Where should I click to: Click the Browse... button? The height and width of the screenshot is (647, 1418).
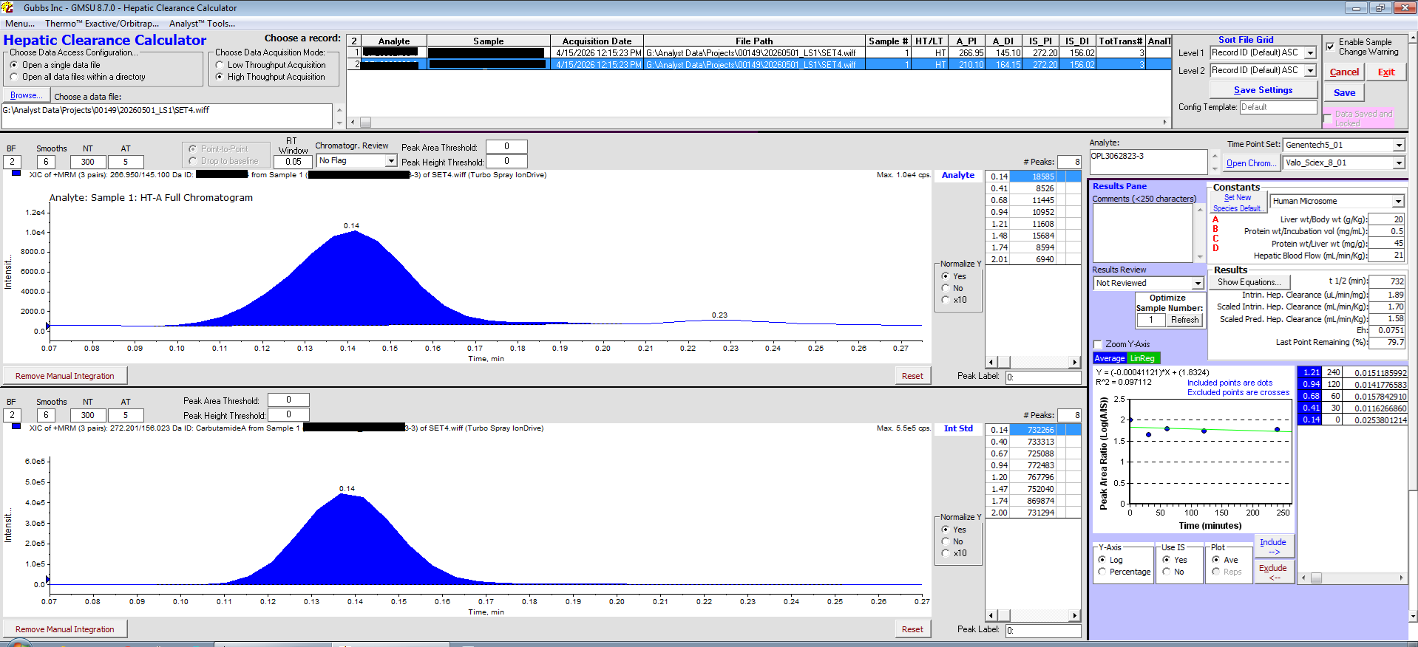pos(27,96)
